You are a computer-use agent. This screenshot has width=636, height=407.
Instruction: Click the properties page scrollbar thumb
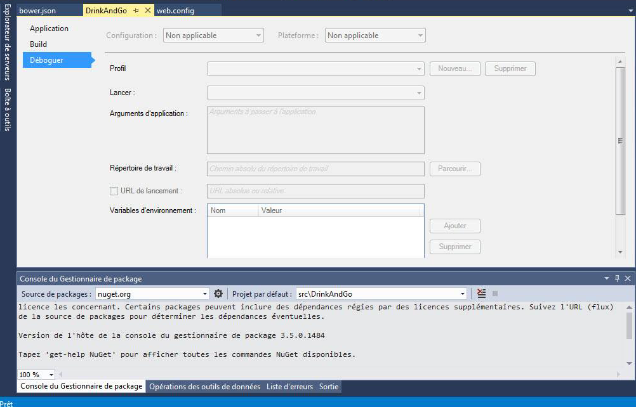pos(620,141)
